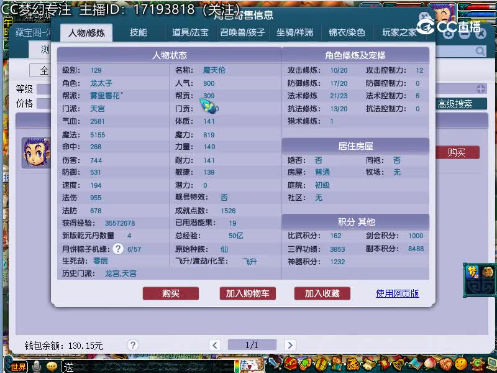497x373 pixels.
Task: Click the question mark next to wallet balance
Action: pyautogui.click(x=133, y=345)
